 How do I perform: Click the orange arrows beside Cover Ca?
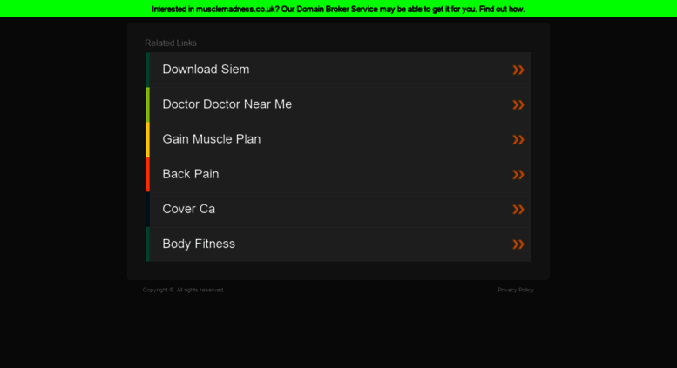(518, 210)
